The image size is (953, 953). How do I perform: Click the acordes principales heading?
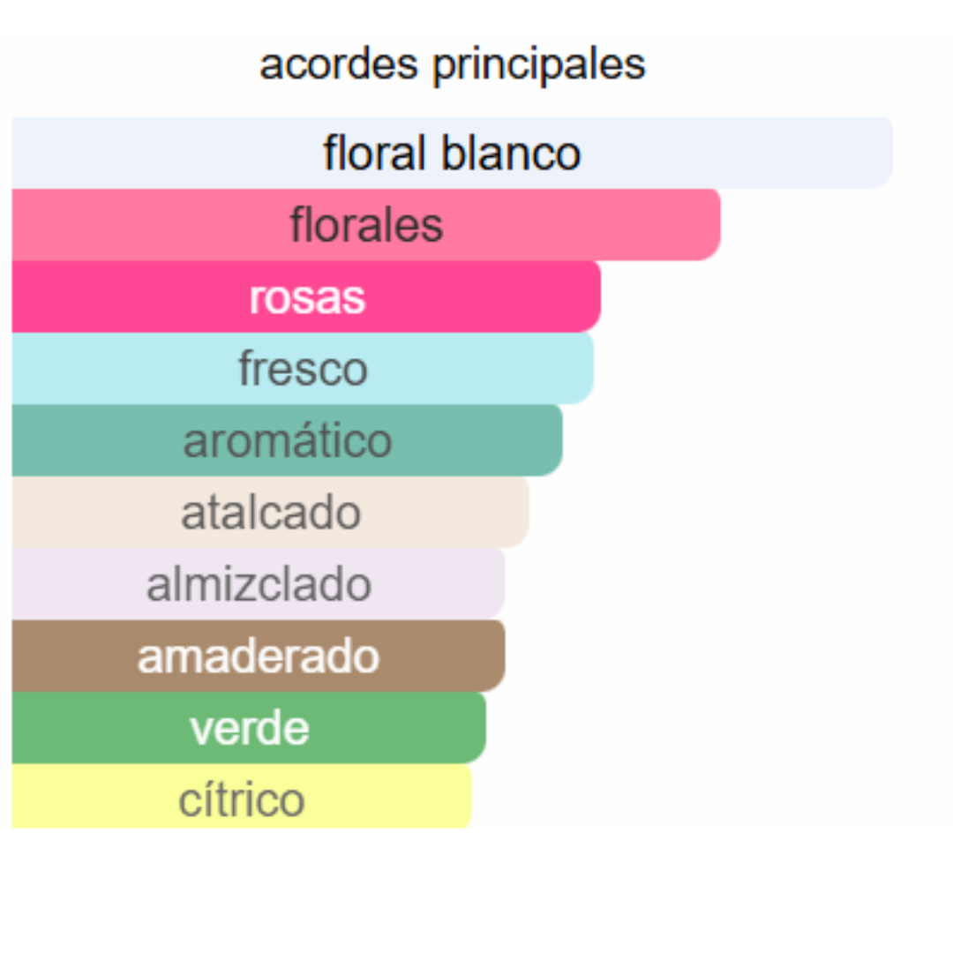point(452,65)
